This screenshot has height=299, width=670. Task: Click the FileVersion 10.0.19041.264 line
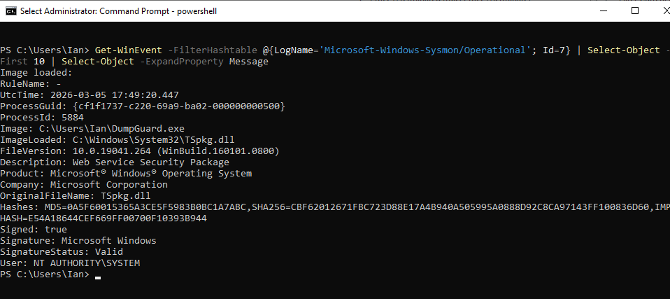pyautogui.click(x=140, y=151)
